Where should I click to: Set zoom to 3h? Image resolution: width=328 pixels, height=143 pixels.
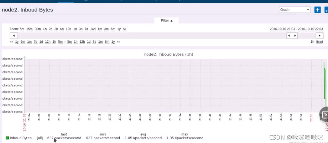pyautogui.click(x=56, y=29)
